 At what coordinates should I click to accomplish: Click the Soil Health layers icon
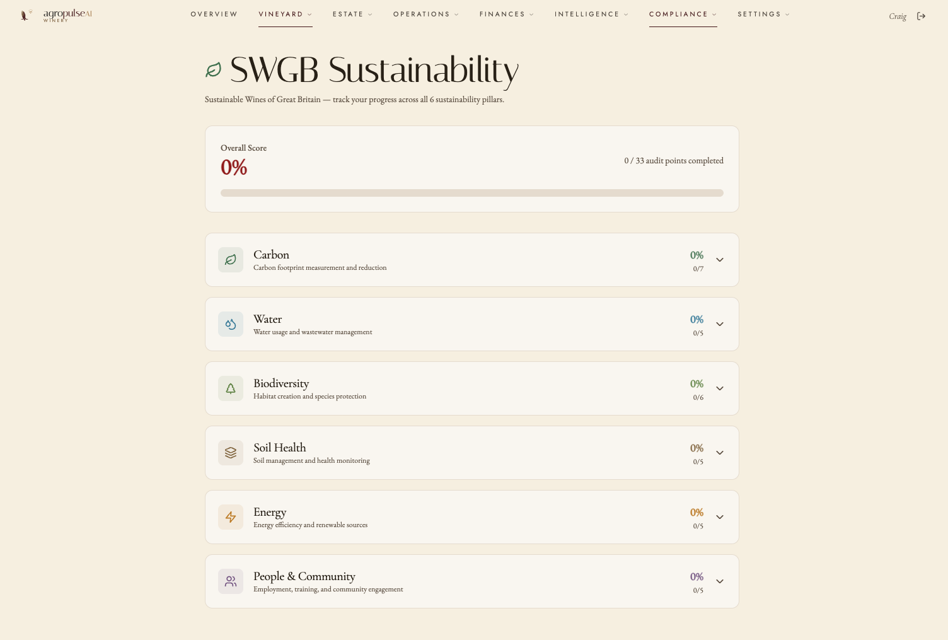(x=231, y=453)
